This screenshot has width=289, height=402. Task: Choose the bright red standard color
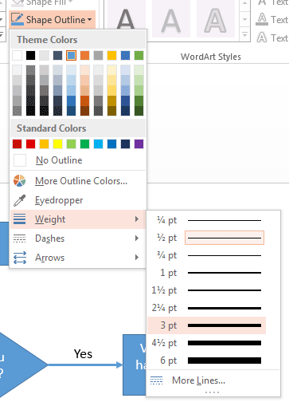point(30,144)
